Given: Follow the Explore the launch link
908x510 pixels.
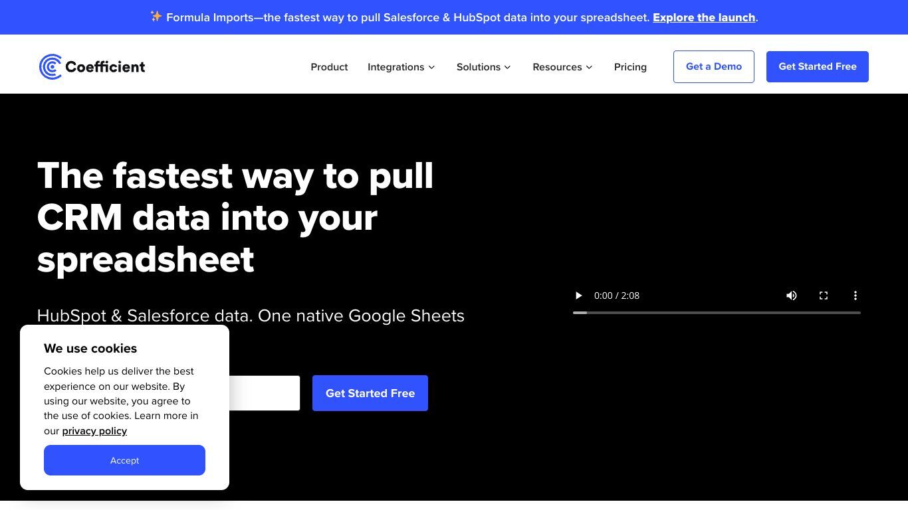Looking at the screenshot, I should click(x=704, y=17).
